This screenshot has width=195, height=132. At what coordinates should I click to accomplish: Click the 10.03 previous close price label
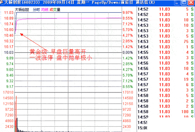tap(9, 53)
